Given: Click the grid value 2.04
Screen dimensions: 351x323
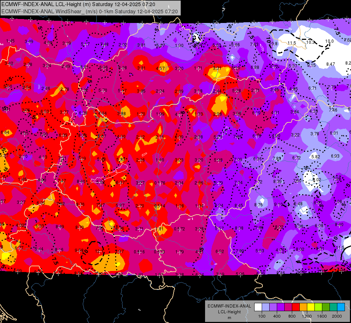Looking at the screenshot, I should 179,183.
